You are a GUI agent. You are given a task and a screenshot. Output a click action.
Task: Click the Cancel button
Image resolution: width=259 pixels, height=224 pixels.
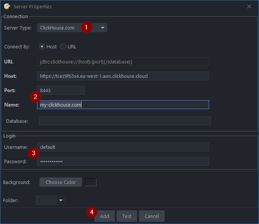pyautogui.click(x=152, y=216)
